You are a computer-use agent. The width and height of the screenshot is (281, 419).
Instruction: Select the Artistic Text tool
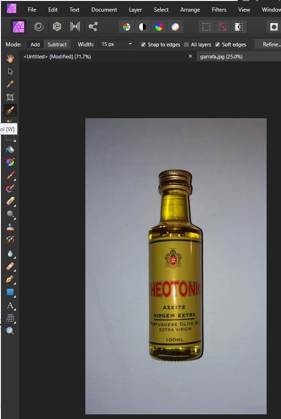(10, 305)
